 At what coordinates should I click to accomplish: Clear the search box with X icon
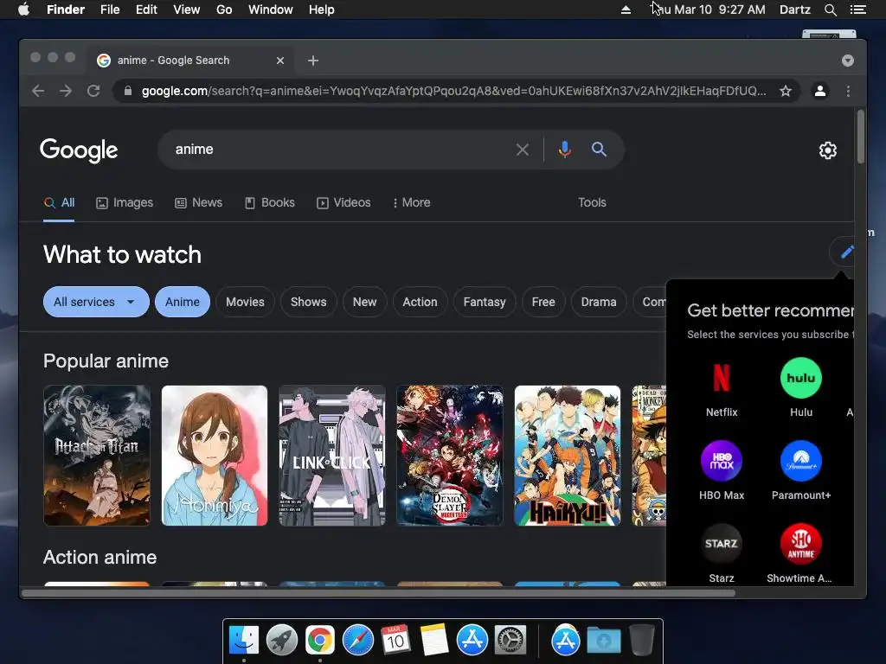[x=523, y=150]
